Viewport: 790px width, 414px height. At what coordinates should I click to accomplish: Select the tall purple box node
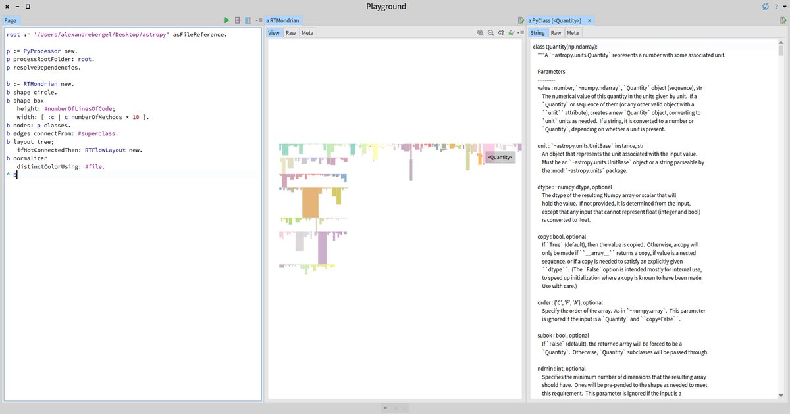tap(323, 248)
